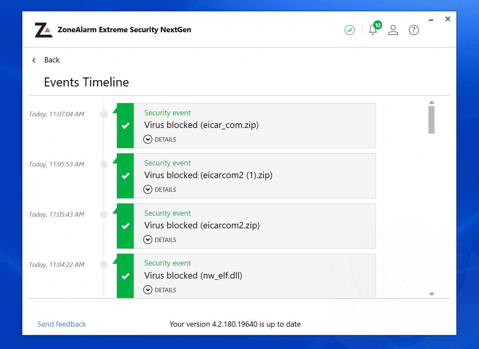Viewport: 479px width, 349px height.
Task: Expand DETAILS for eicarcom2.zip event
Action: (x=160, y=240)
